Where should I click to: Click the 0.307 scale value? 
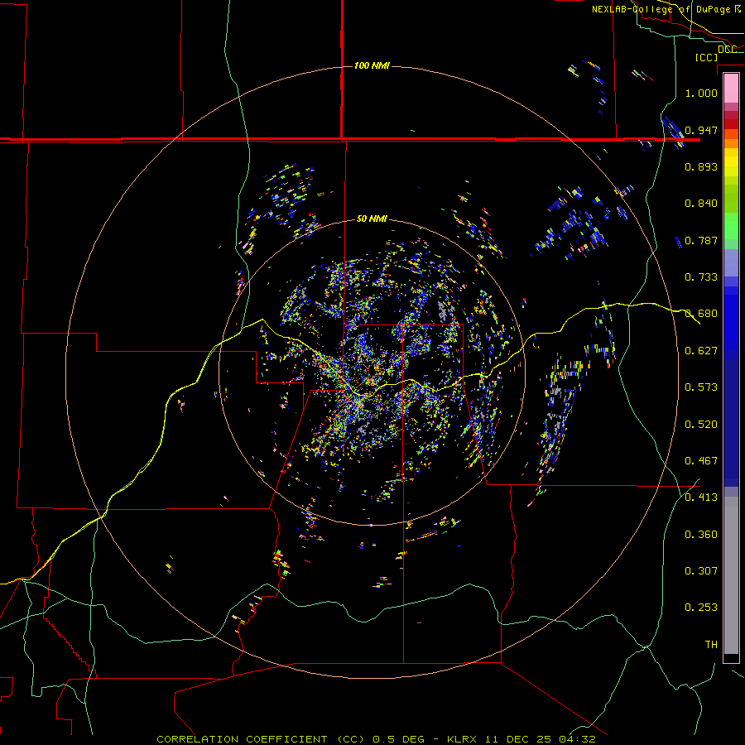pos(701,571)
